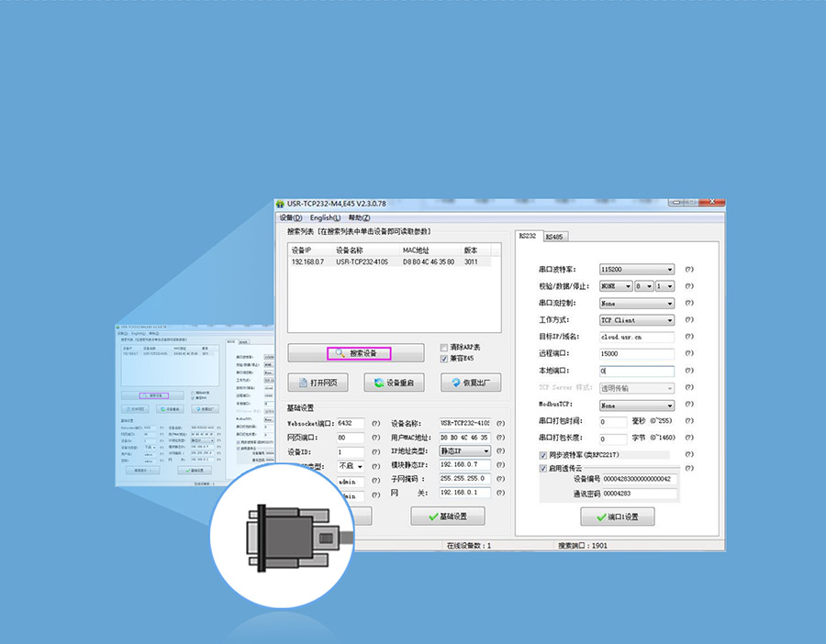Open help icon beside 网关 field
The height and width of the screenshot is (644, 826).
click(x=500, y=493)
